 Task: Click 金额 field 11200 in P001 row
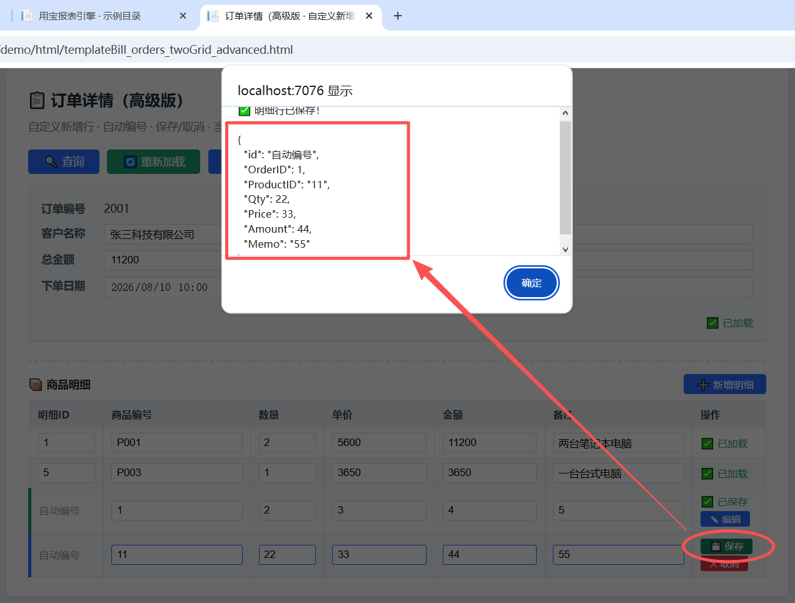point(489,442)
